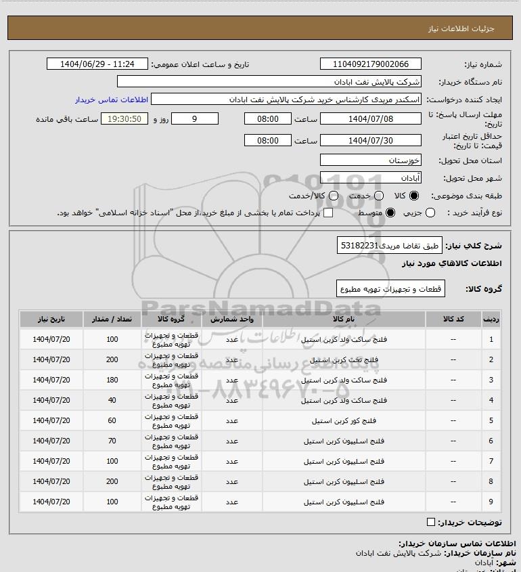Image resolution: width=521 pixels, height=572 pixels.
Task: Click the general description field with 53182231
Action: click(388, 246)
